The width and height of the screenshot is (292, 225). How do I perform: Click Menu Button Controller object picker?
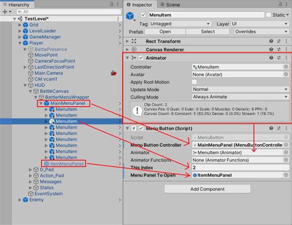click(x=286, y=145)
